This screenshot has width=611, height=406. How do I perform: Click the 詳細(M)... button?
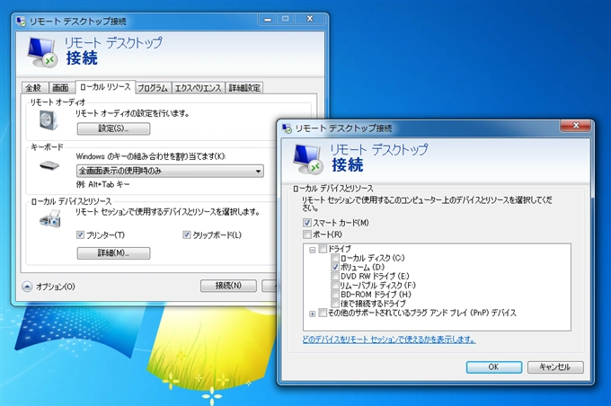coord(113,253)
